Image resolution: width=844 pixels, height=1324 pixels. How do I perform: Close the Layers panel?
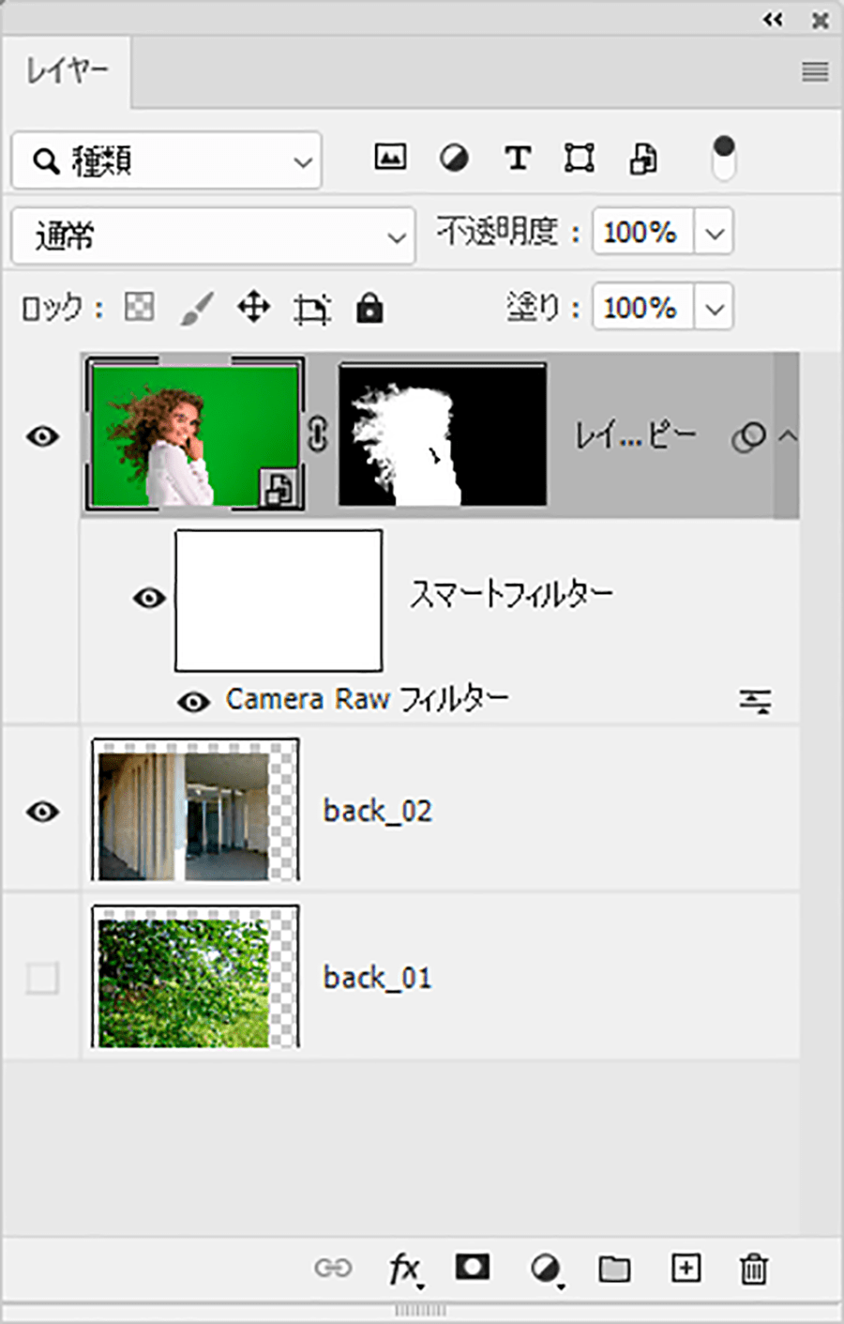(x=820, y=19)
